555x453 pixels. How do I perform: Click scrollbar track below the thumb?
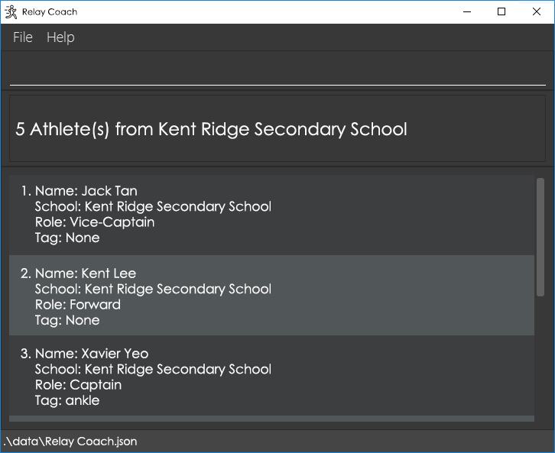(540, 359)
